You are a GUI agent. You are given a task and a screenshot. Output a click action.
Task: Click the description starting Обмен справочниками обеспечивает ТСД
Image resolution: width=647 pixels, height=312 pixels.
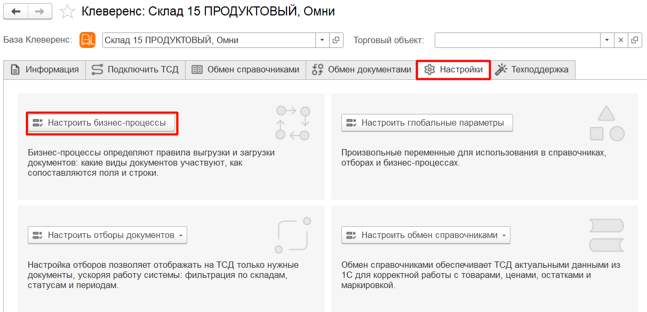pyautogui.click(x=481, y=275)
